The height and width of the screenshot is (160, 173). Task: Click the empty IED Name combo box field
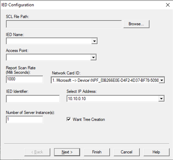tap(49, 41)
